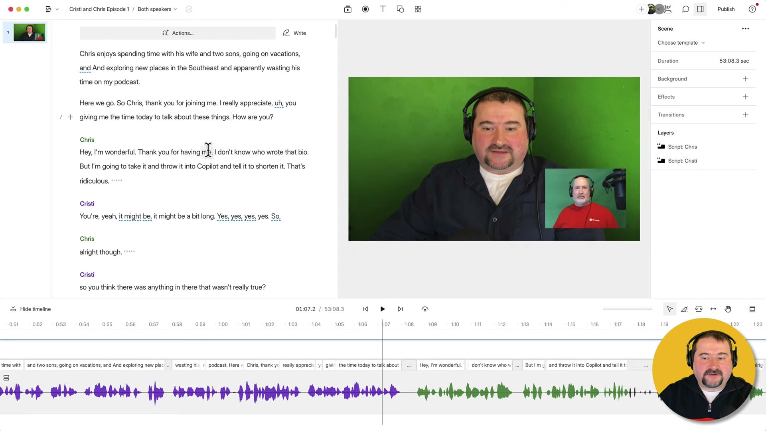Activate the hand pan tool
Viewport: 766px width, 431px height.
(x=728, y=308)
